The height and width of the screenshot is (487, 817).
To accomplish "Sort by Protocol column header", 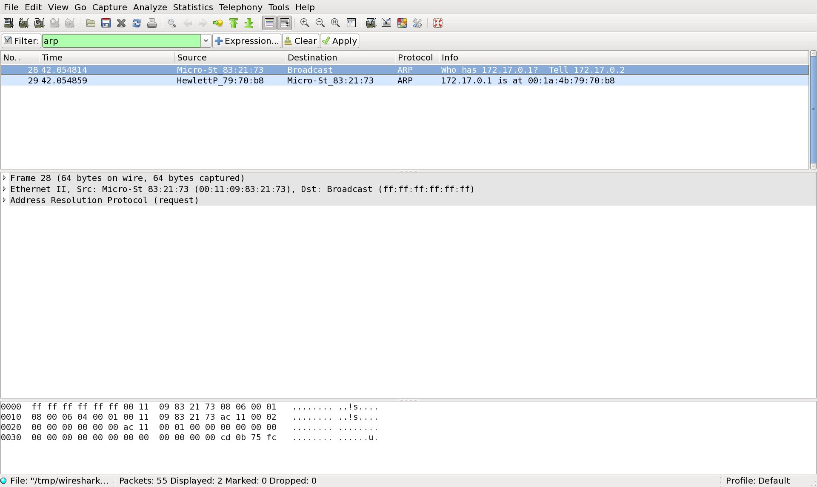I will tap(417, 57).
